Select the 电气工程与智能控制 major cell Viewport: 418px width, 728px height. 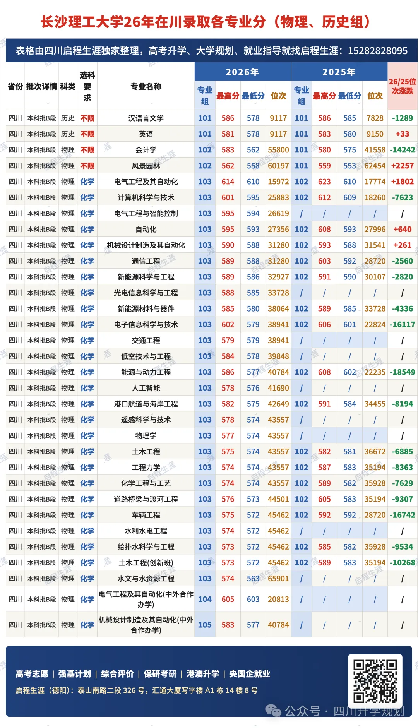(146, 213)
